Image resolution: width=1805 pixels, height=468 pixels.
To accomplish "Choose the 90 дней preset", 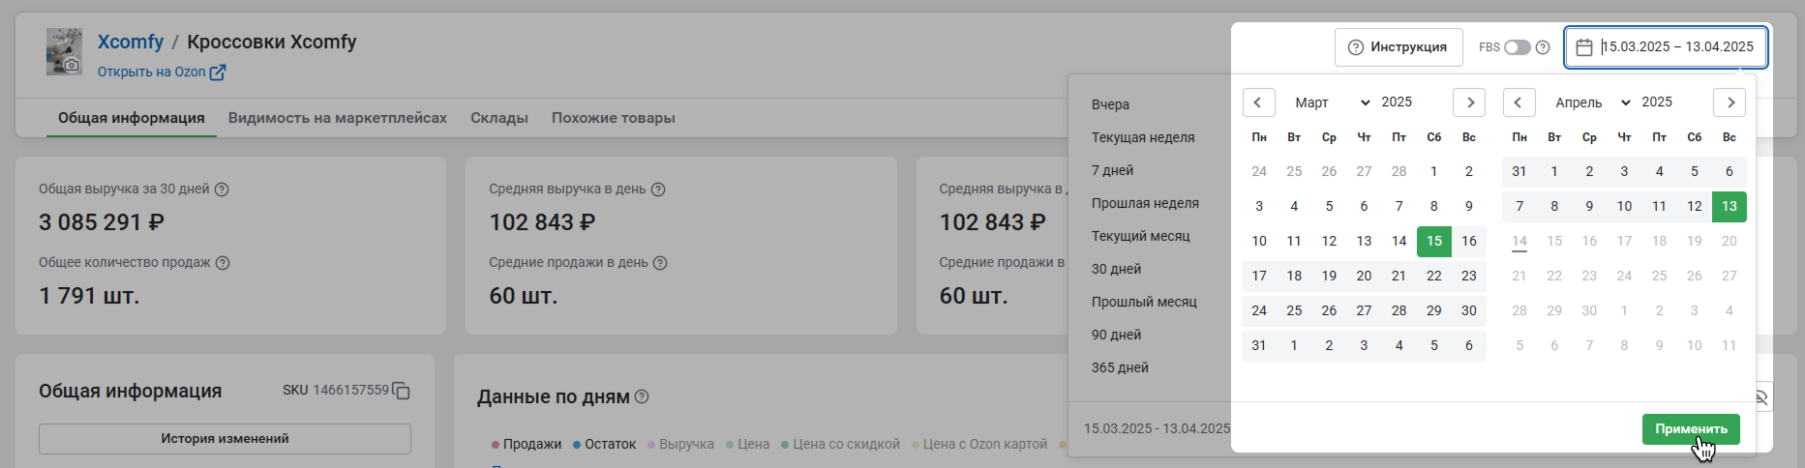I will (1116, 335).
